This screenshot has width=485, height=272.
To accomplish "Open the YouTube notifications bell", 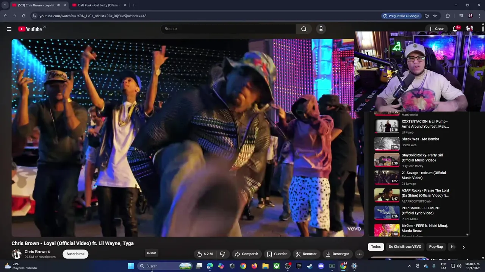I will [455, 29].
